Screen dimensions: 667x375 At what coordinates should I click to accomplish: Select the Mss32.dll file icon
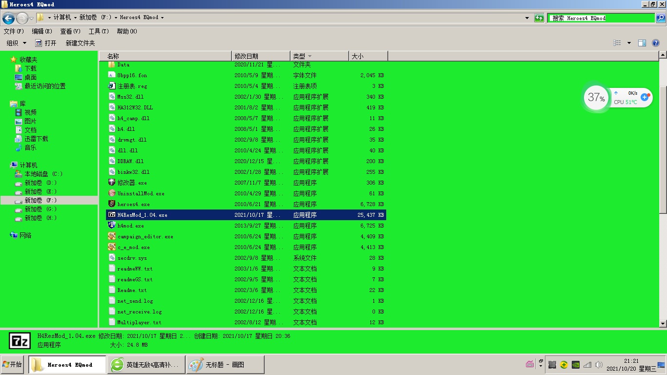click(x=112, y=97)
